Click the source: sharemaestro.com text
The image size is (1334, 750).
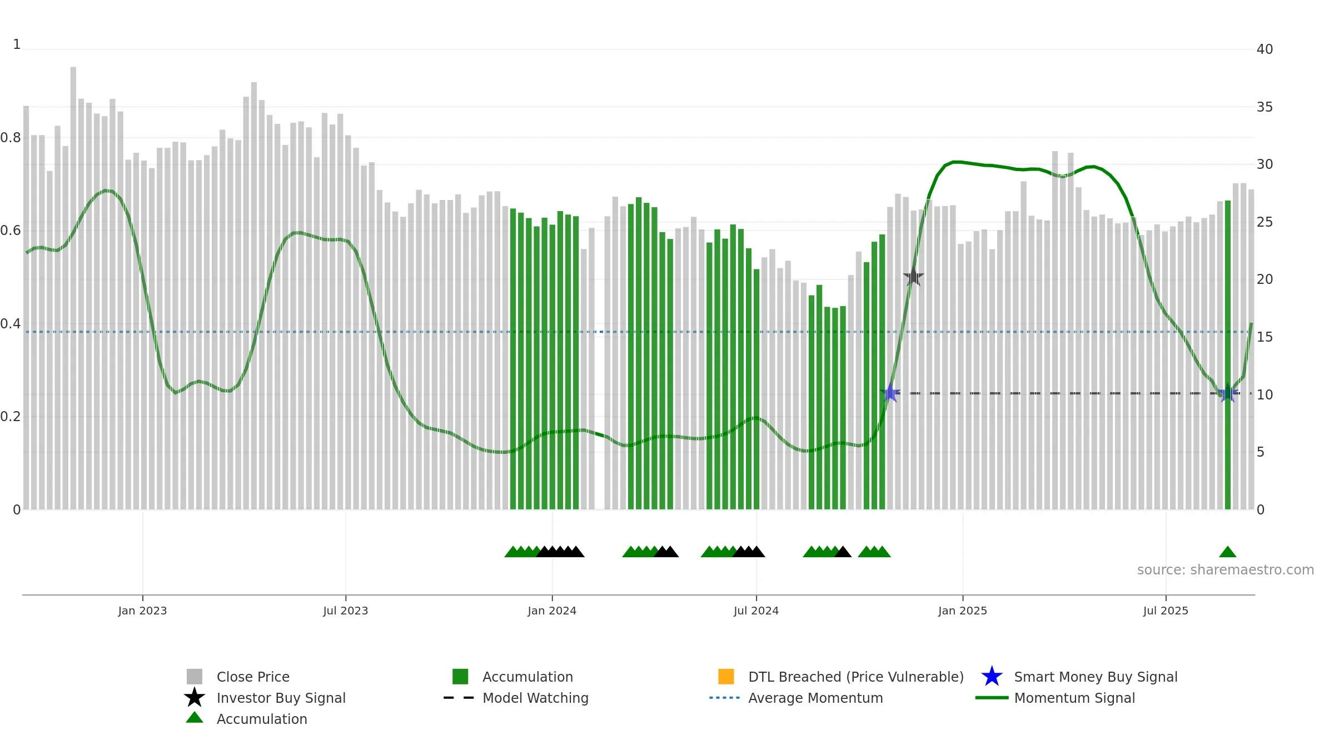tap(1225, 570)
